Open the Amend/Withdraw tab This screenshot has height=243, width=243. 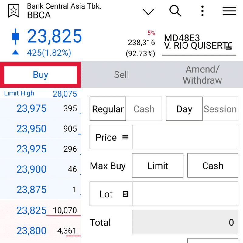(x=202, y=74)
